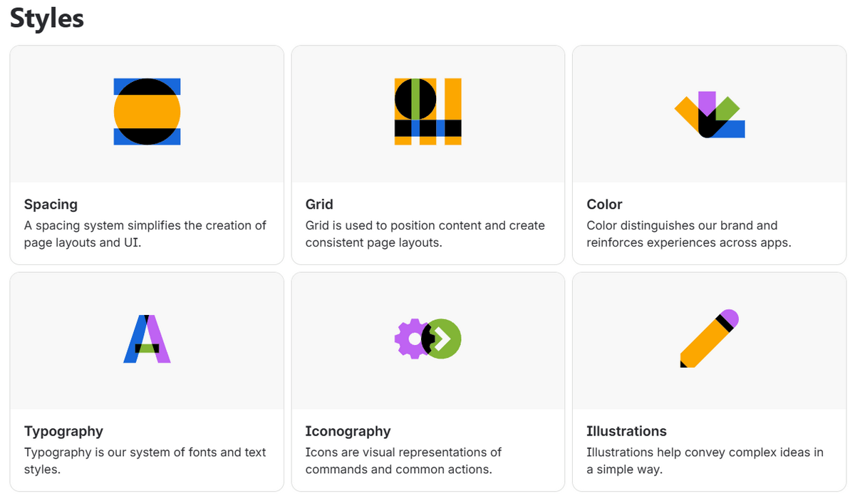This screenshot has width=855, height=496.
Task: Click the orange pencil Illustrations icon
Action: click(x=709, y=339)
